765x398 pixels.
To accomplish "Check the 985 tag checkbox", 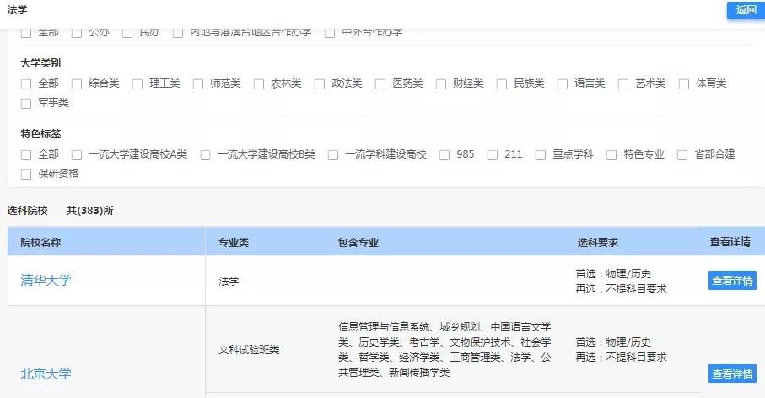I will coord(444,155).
